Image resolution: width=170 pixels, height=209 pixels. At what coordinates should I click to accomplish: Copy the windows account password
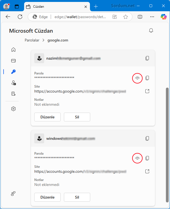click(x=147, y=158)
